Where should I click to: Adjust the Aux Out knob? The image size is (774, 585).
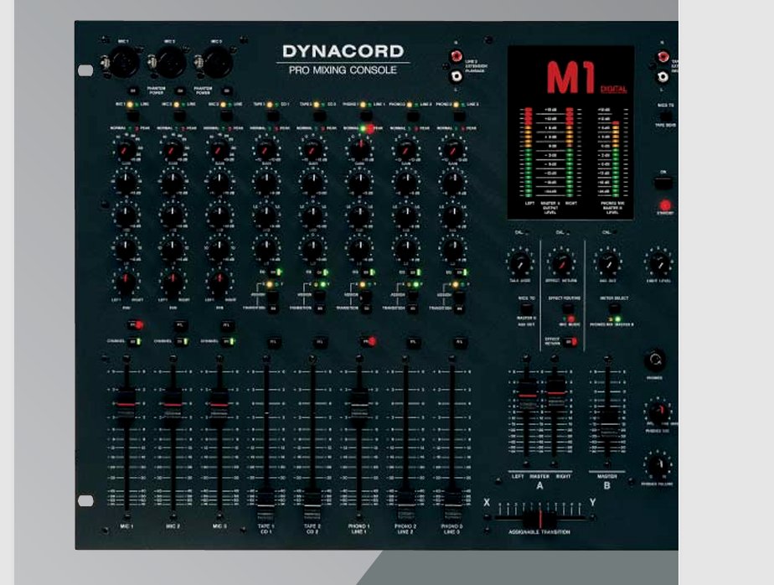(x=607, y=263)
